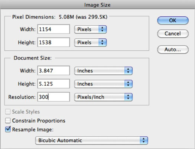
Task: Click the Document Size Height field
Action: (x=54, y=84)
